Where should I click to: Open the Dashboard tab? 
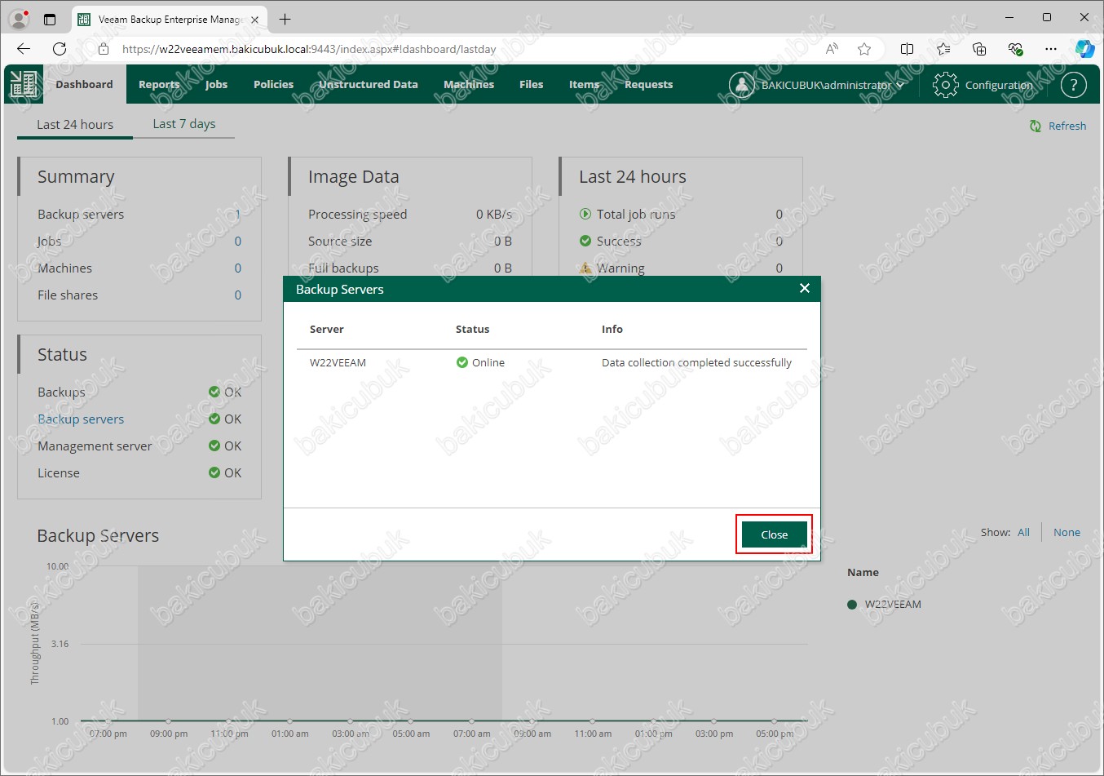tap(84, 84)
